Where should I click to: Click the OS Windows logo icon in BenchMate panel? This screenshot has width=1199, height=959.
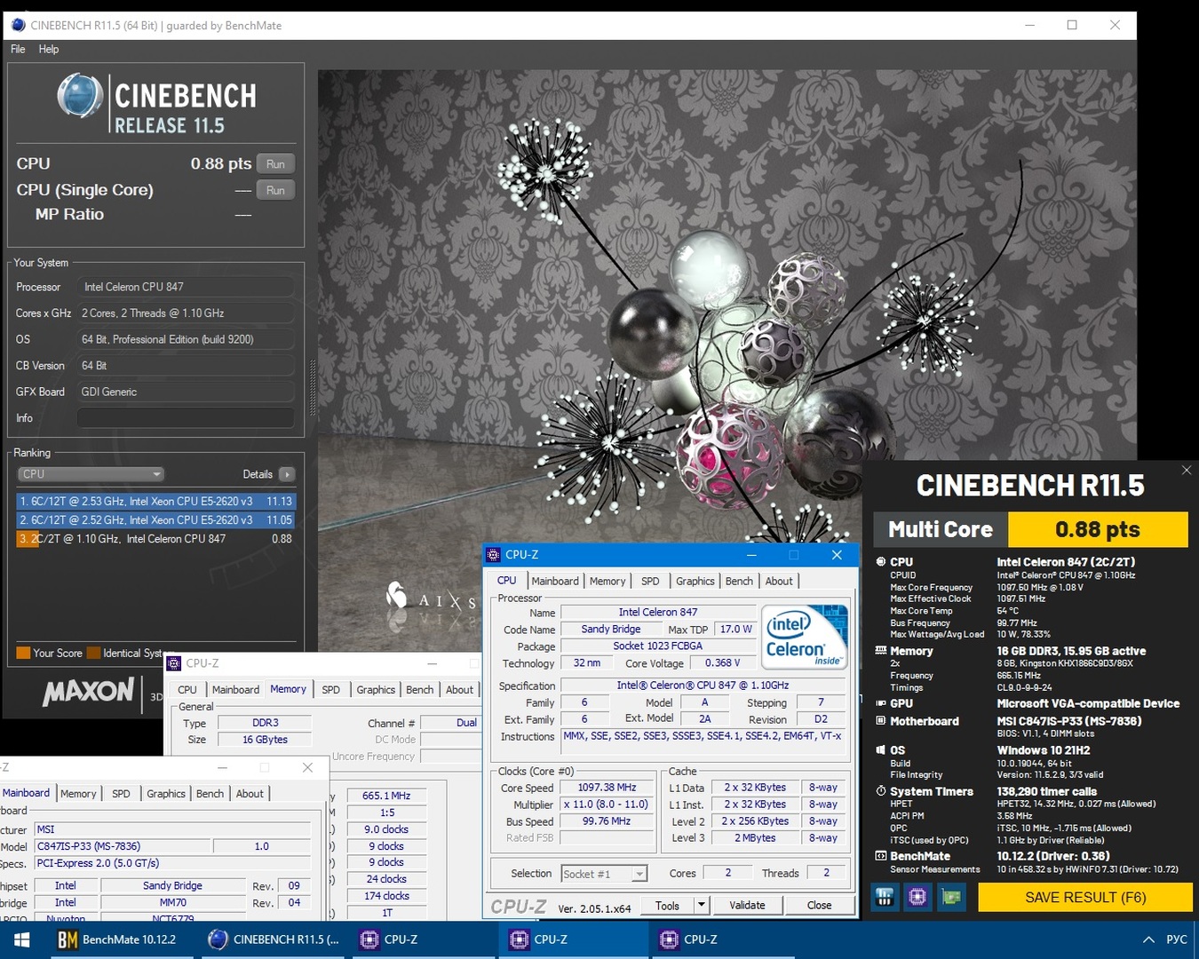coord(881,750)
